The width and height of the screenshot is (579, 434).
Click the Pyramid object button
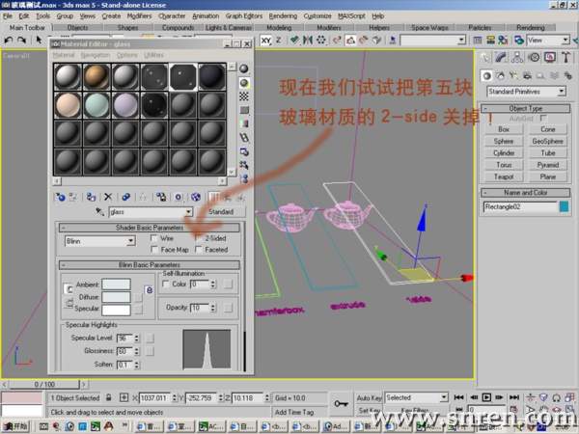(x=547, y=165)
